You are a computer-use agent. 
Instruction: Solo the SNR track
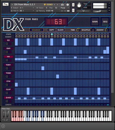7,52
